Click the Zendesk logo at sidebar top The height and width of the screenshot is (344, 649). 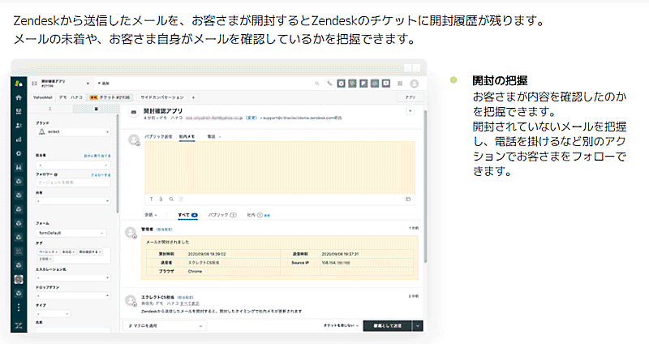[x=19, y=83]
